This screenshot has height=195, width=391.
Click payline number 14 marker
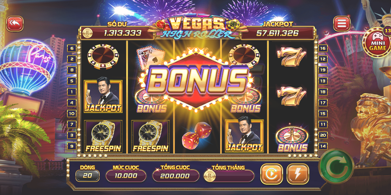323,146
